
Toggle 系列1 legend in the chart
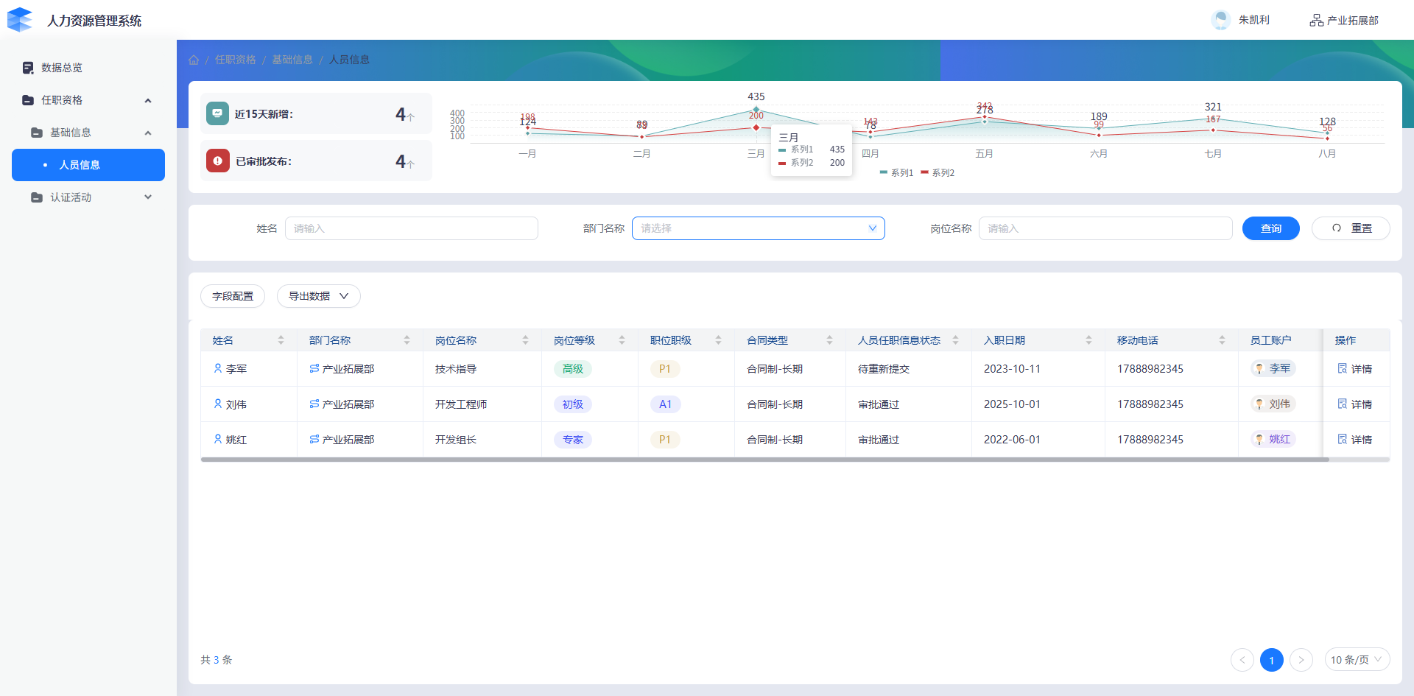coord(896,173)
